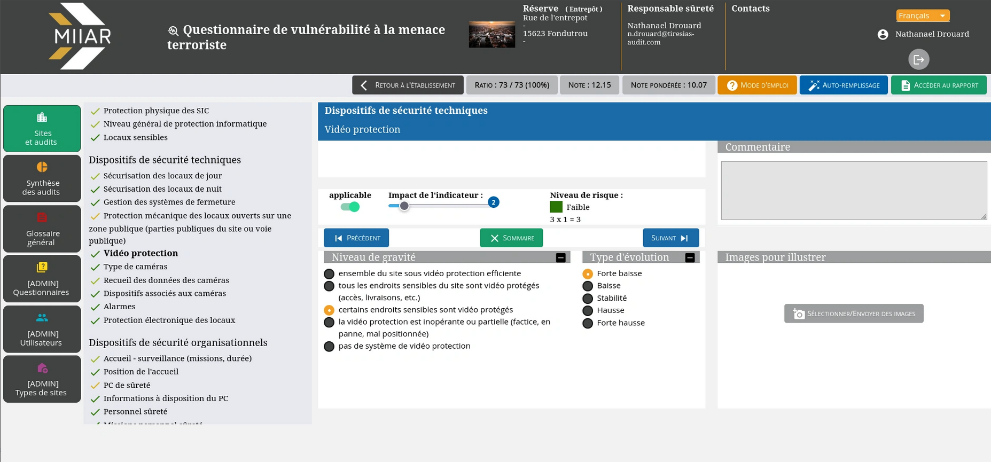Toggle the applicable switch
Viewport: 991px width, 462px height.
point(350,207)
